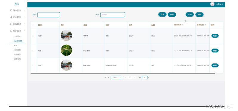238x111 pixels.
Task: Open the 预约信息 submenu item
Action: 17,50
